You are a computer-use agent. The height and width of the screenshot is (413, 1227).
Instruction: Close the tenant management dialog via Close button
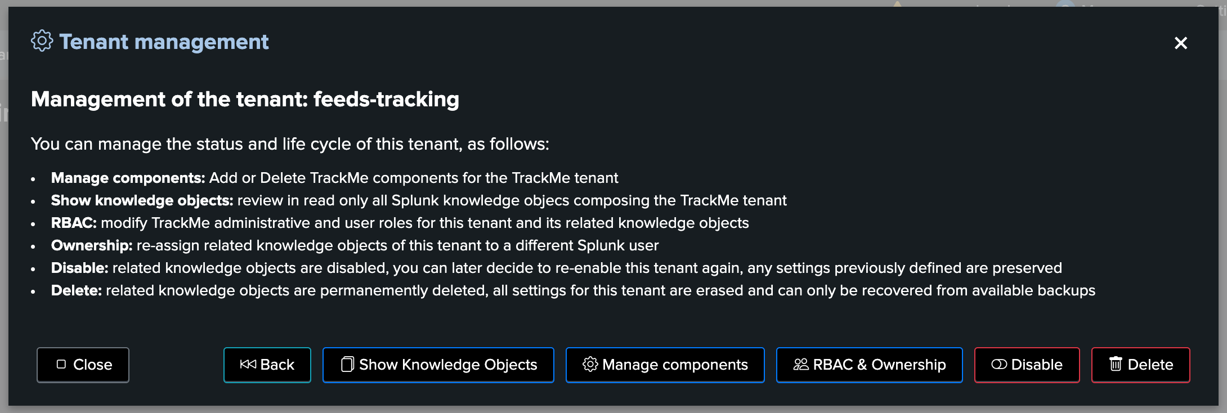[x=83, y=365]
